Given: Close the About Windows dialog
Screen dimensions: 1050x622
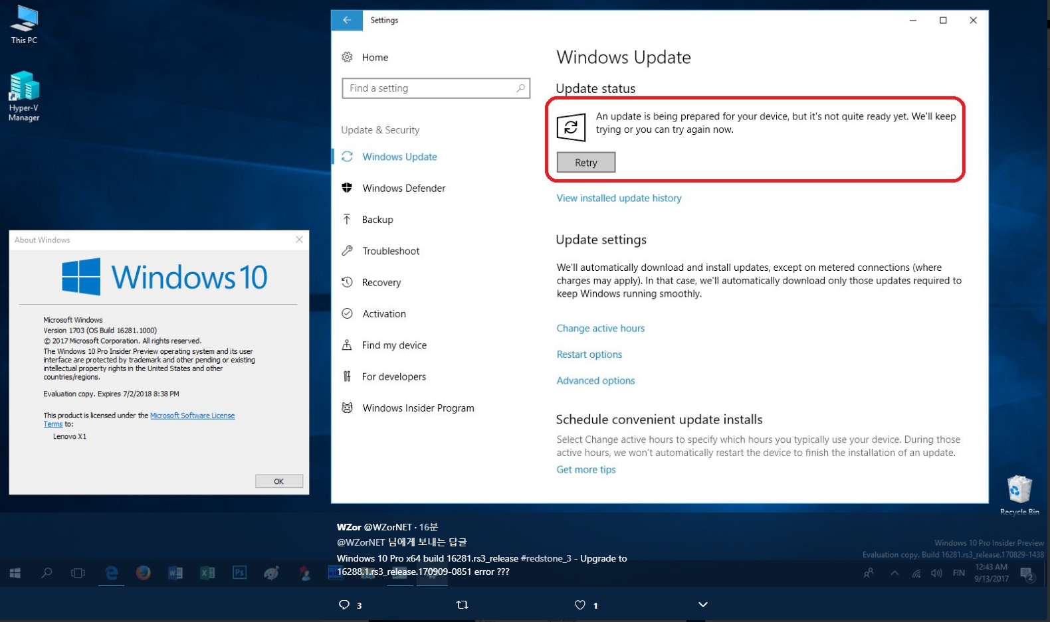Looking at the screenshot, I should click(299, 240).
